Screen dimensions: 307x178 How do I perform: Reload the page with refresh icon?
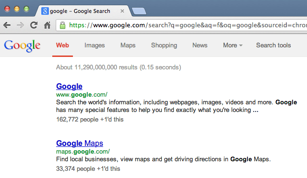pos(34,25)
